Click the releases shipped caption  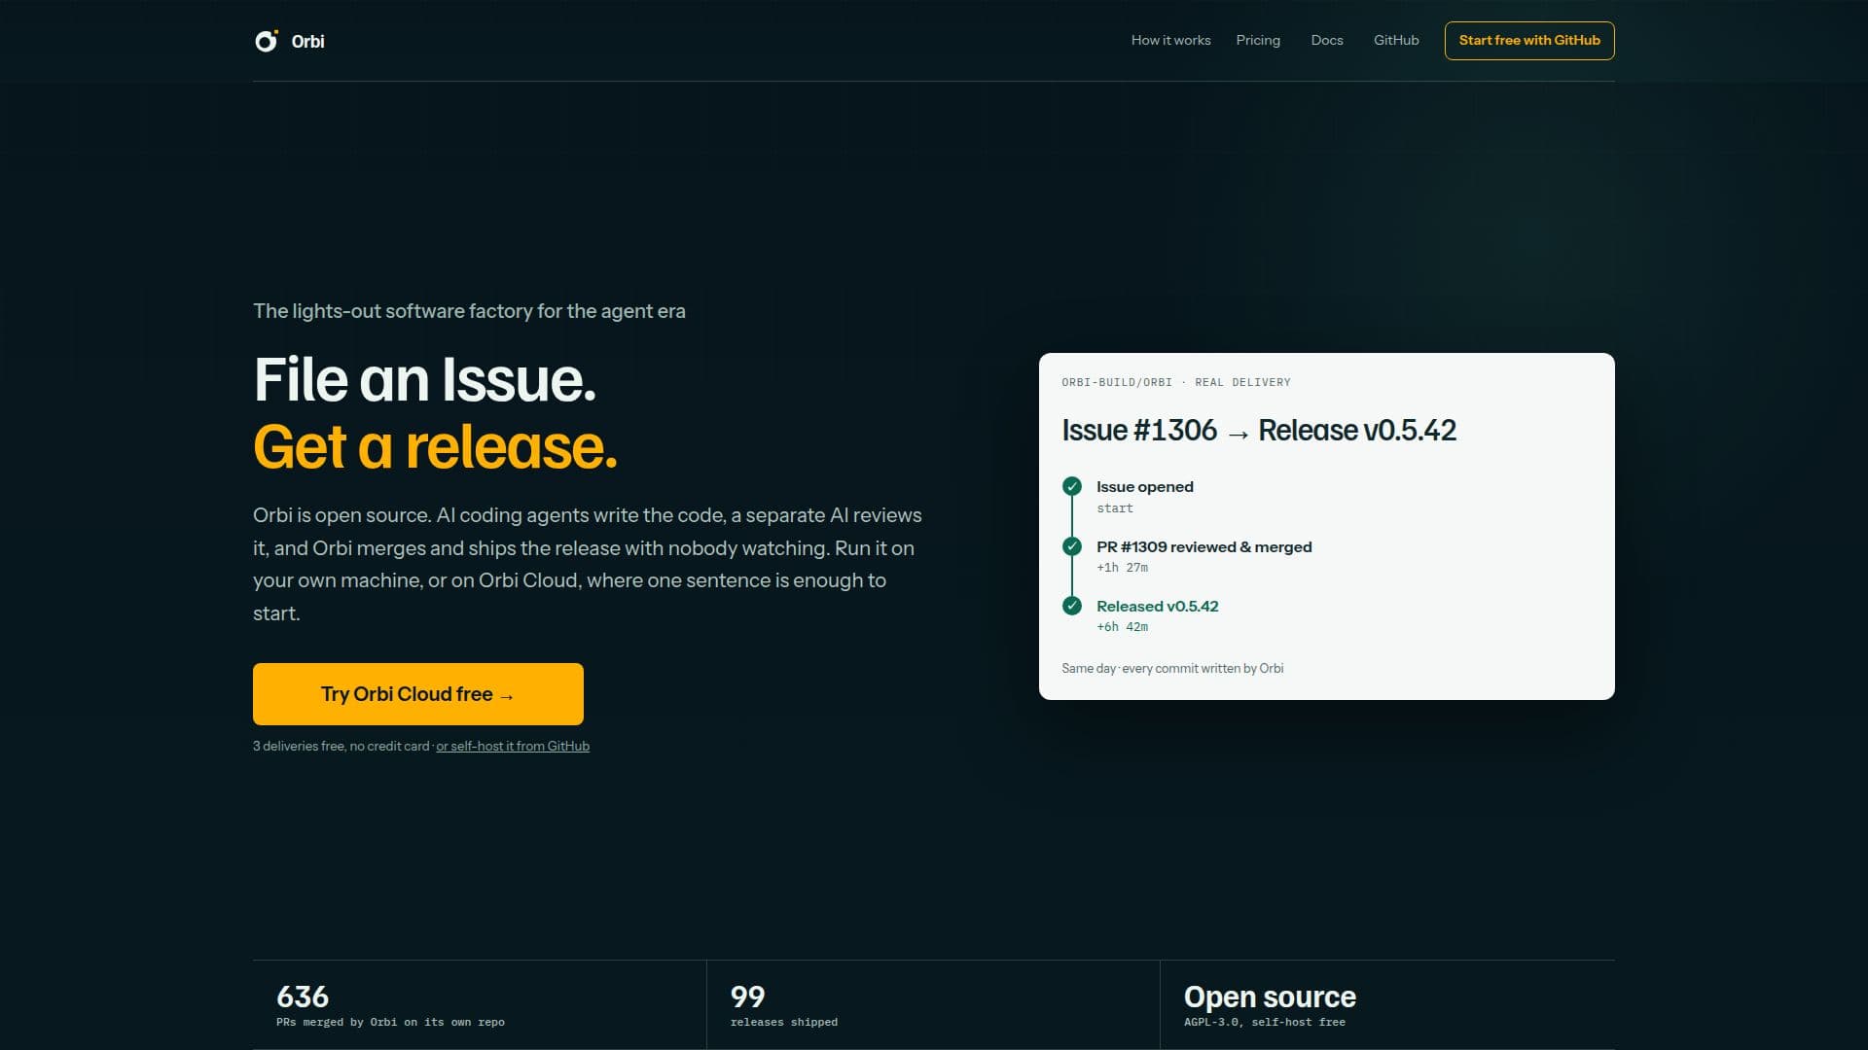[783, 1023]
